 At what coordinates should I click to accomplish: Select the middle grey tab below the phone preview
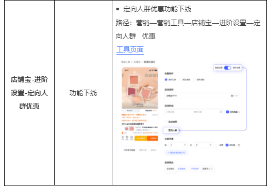[x=143, y=150]
